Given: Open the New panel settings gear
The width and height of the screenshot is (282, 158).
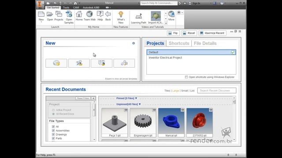Looking at the screenshot, I should click(134, 43).
